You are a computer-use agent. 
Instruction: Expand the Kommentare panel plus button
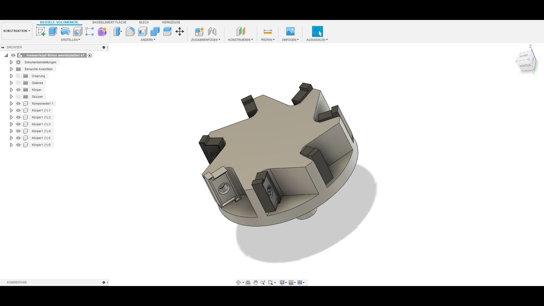point(104,282)
